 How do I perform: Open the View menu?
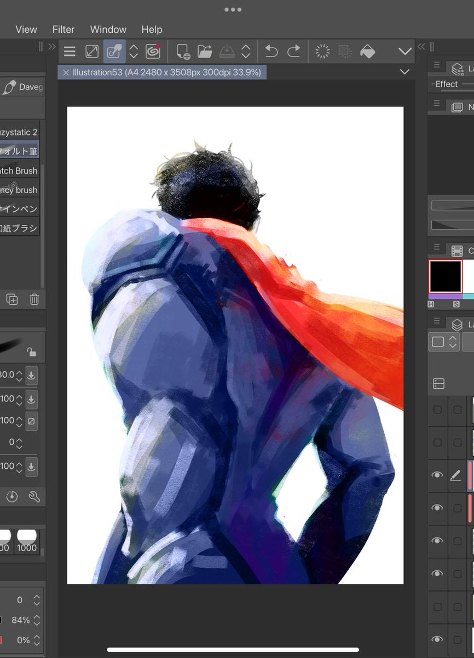[x=26, y=30]
